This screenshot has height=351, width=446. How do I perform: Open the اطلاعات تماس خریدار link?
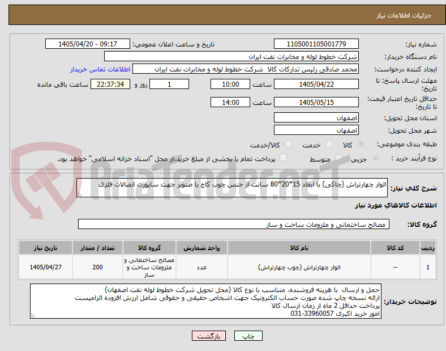[x=100, y=69]
